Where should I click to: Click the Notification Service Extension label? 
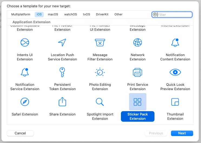click(x=25, y=87)
